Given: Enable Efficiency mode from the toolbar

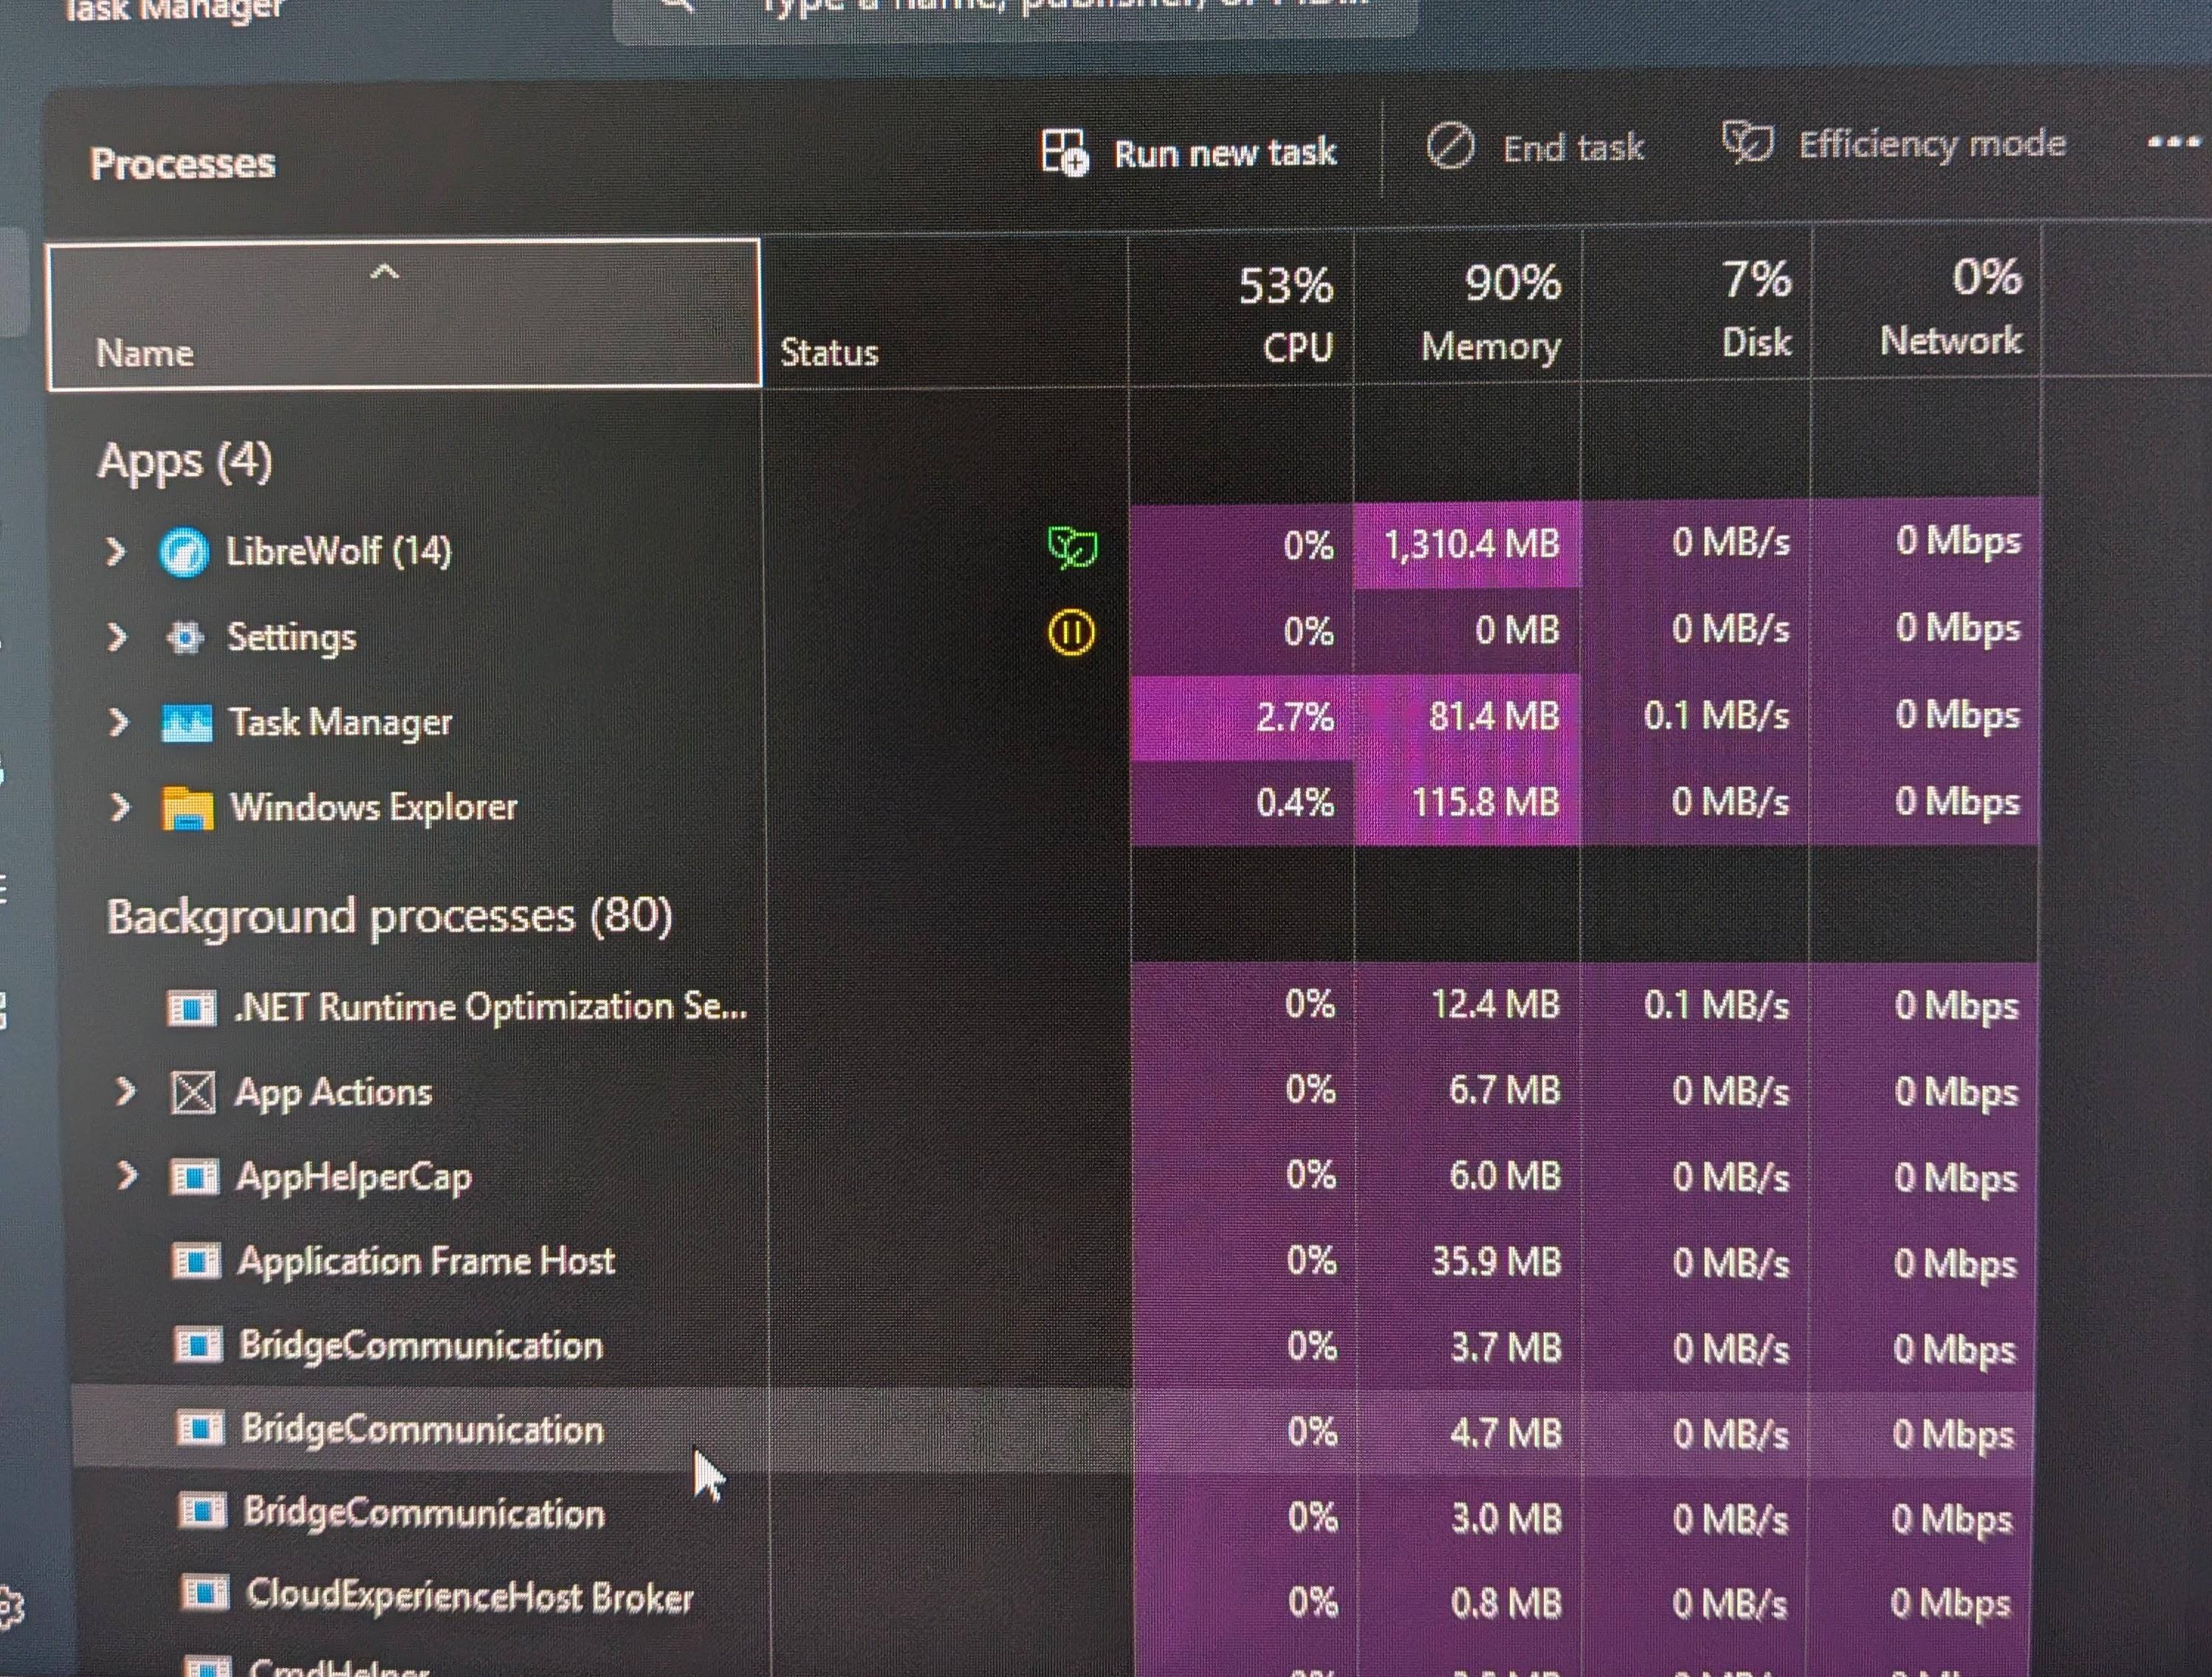Looking at the screenshot, I should (1894, 144).
